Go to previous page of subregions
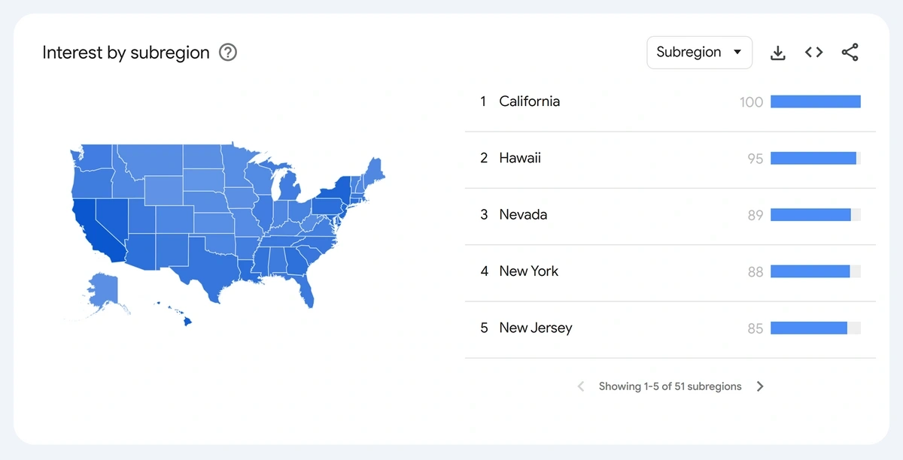Viewport: 903px width, 460px height. pyautogui.click(x=581, y=386)
